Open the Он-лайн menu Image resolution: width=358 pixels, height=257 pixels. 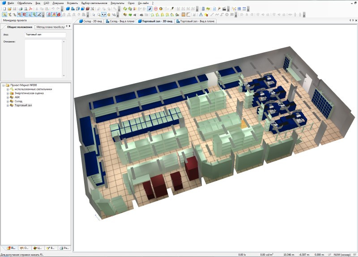click(x=143, y=3)
